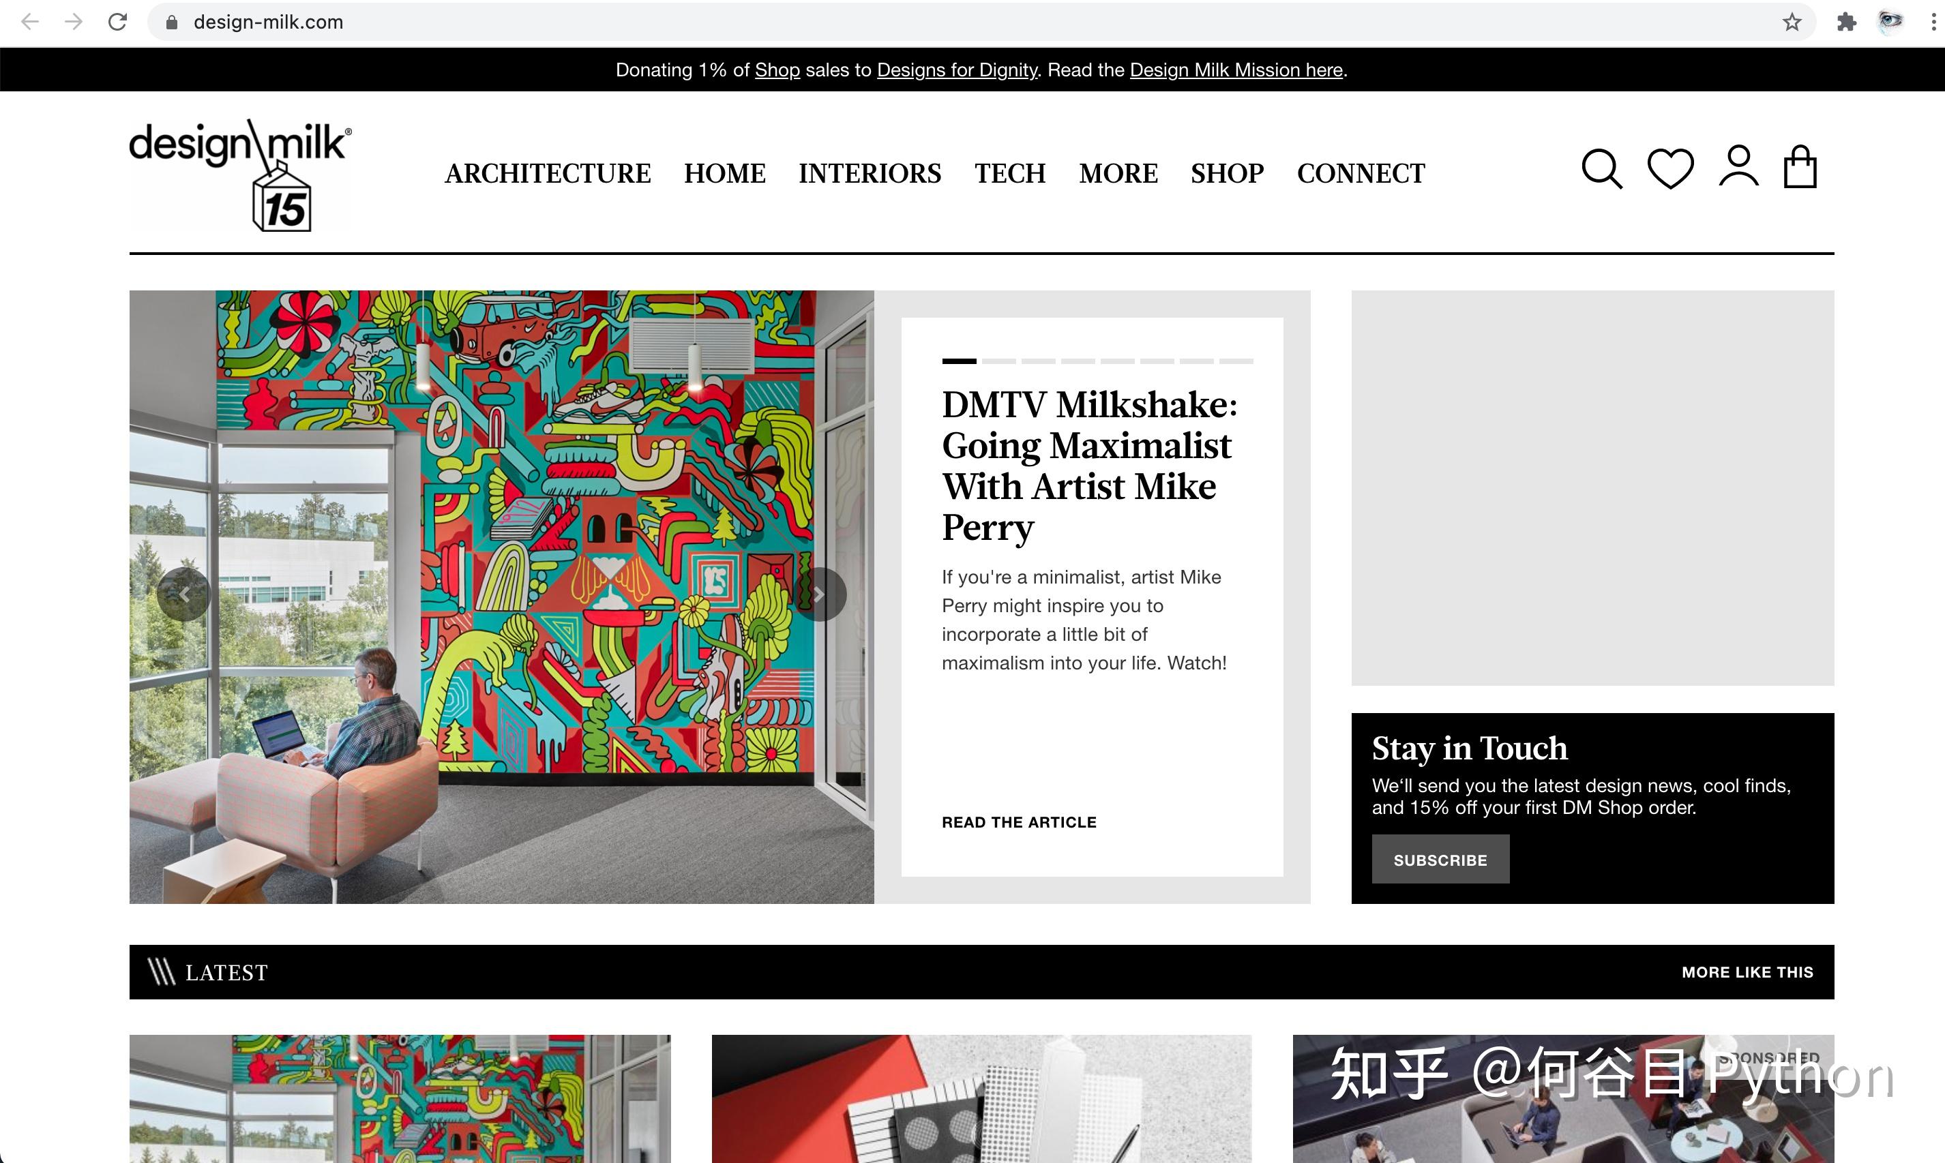Follow the READ THE ARTICLE link
The width and height of the screenshot is (1945, 1163).
coord(1019,822)
